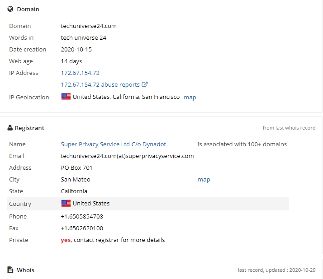
Task: Click the document icon beside Whois heading
Action: 10,270
